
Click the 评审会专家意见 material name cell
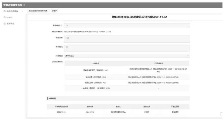coord(96,70)
